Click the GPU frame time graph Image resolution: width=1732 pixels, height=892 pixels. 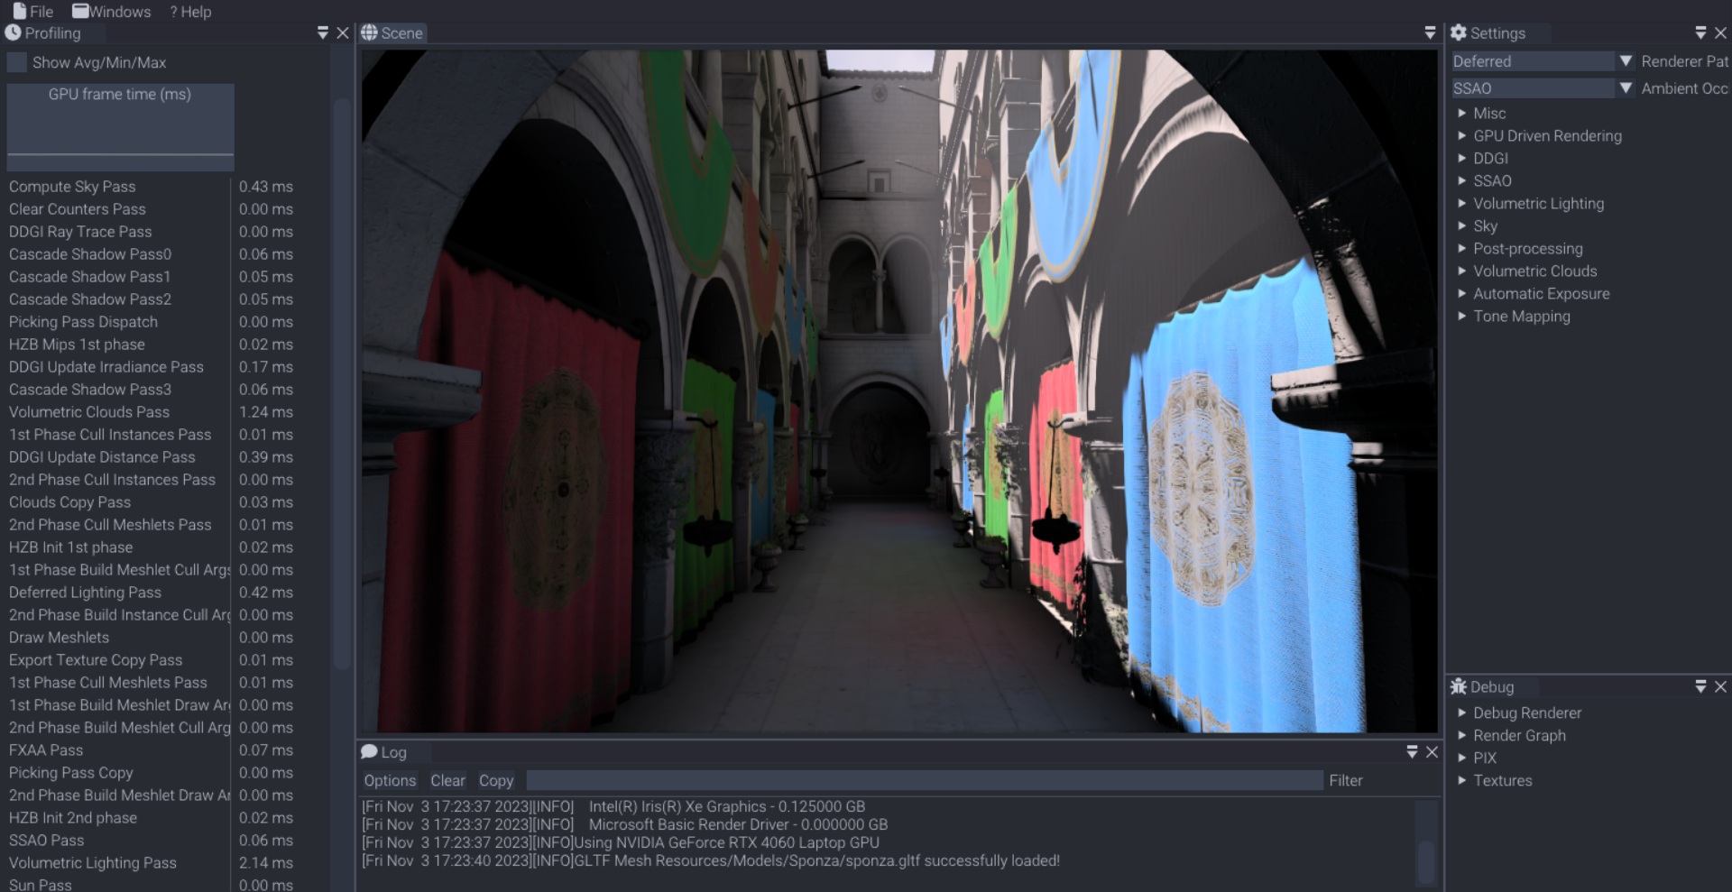click(x=120, y=127)
